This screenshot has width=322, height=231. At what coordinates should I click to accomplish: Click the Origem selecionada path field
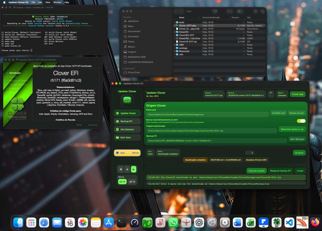[212, 131]
